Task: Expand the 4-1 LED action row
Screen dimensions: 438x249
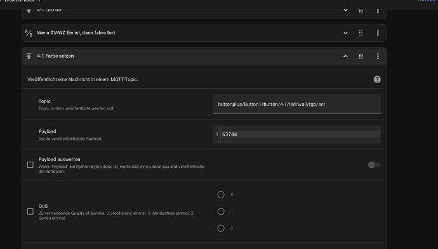Action: [x=345, y=11]
